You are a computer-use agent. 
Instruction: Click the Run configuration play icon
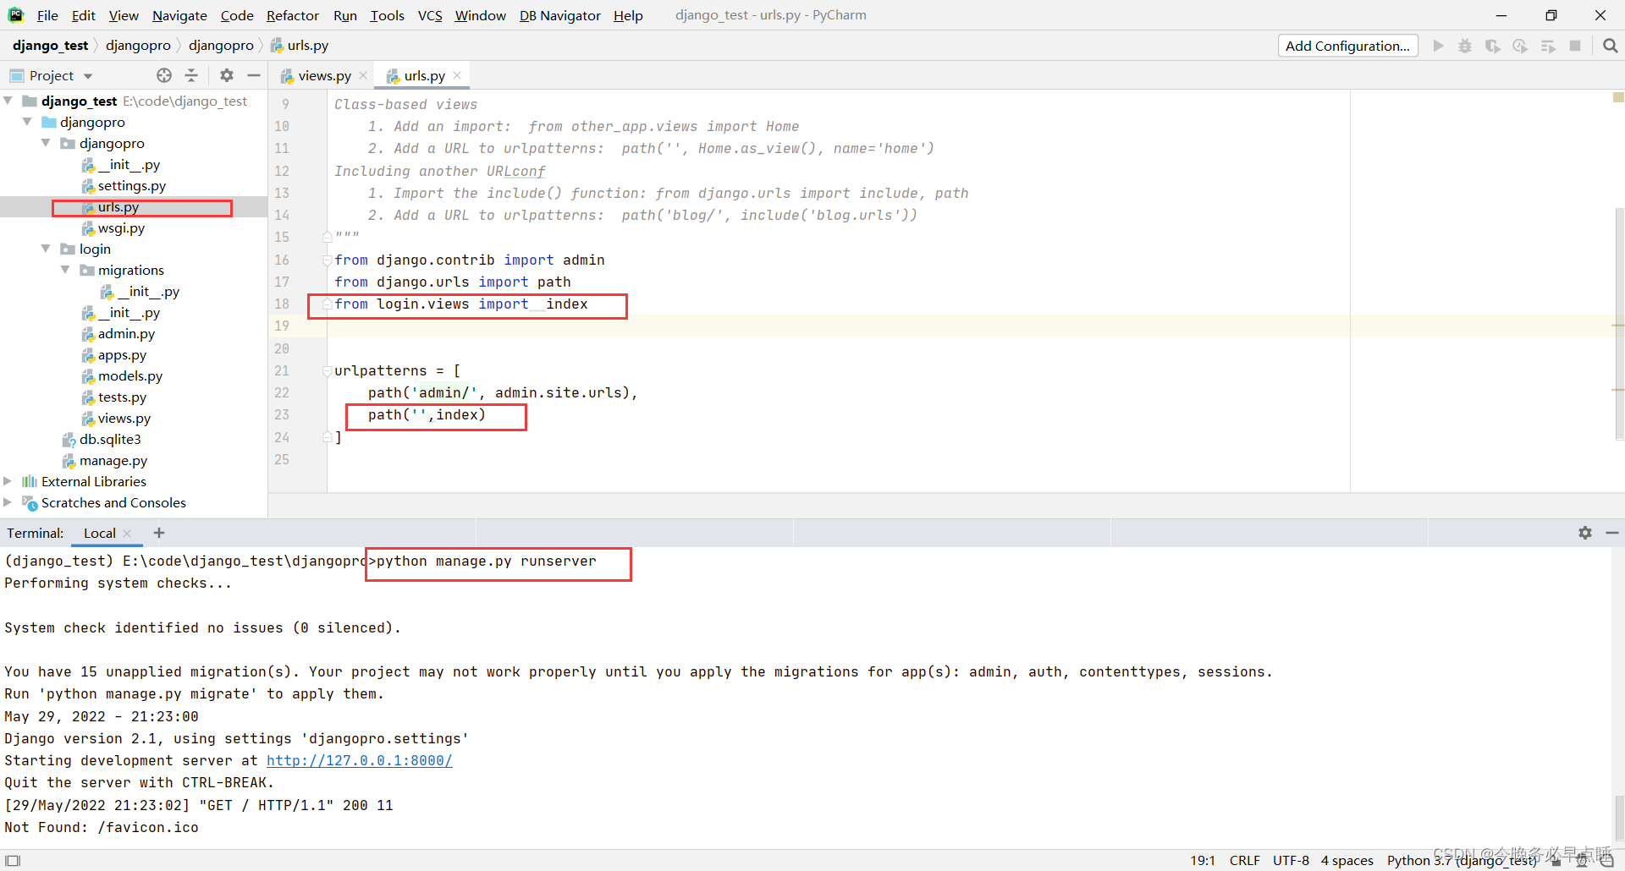(x=1438, y=46)
